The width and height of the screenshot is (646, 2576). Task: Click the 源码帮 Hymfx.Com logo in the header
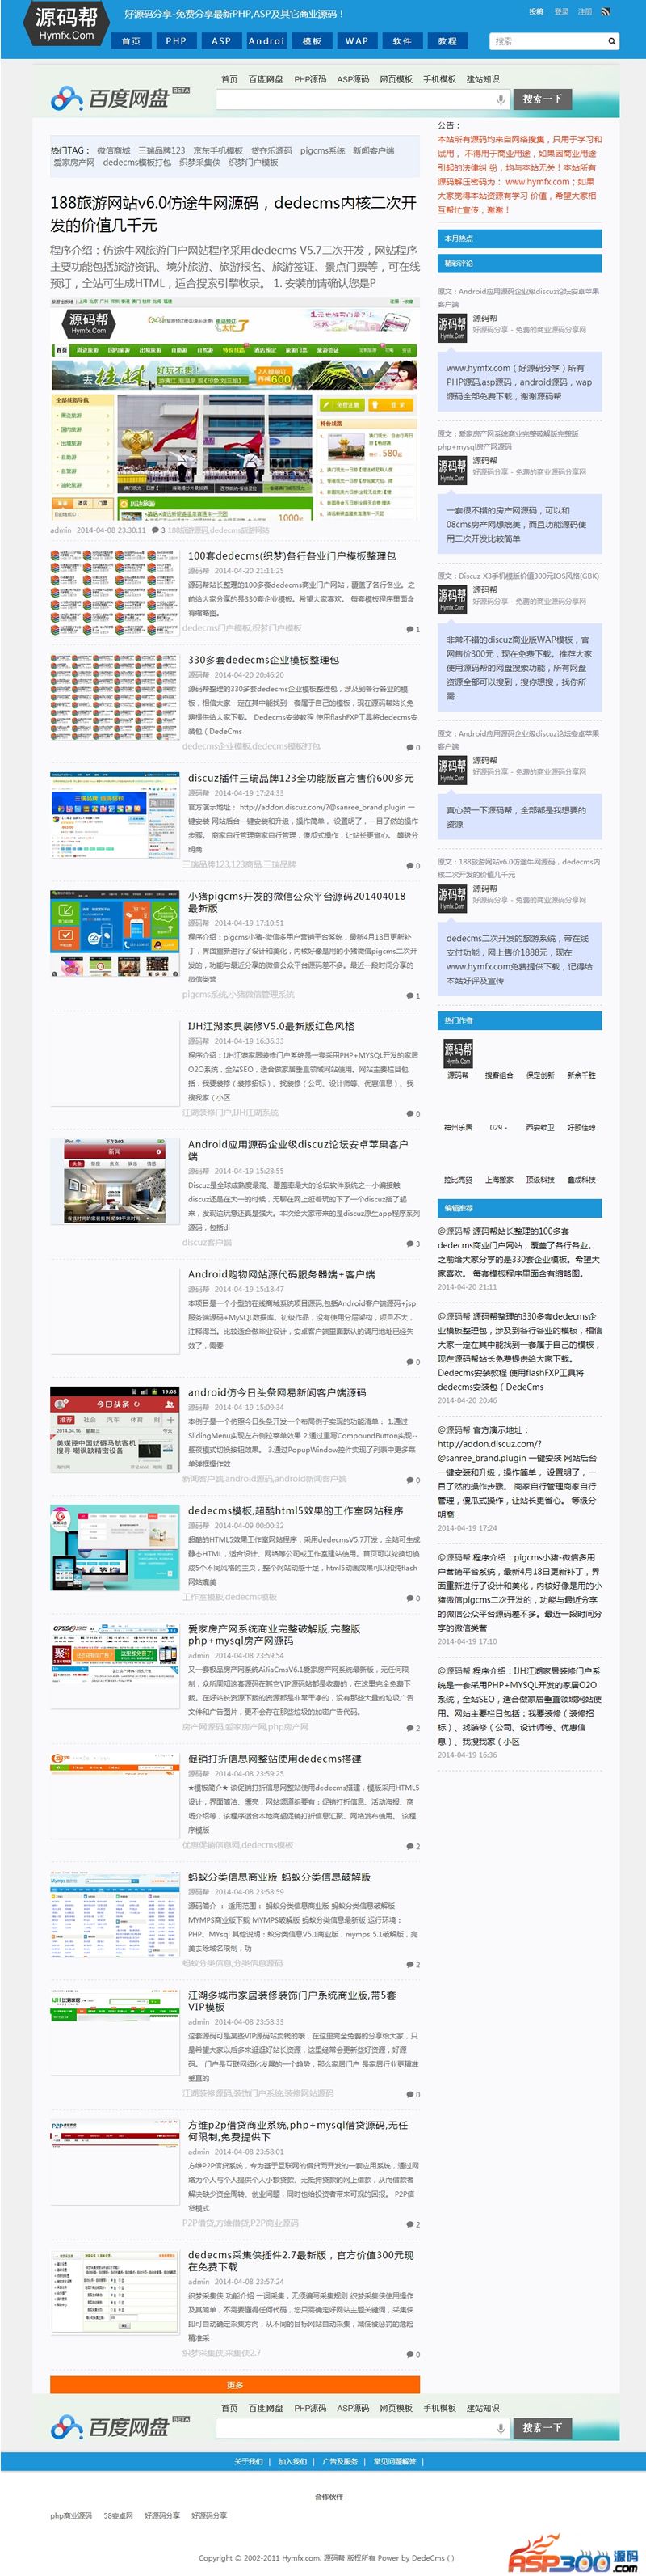67,23
